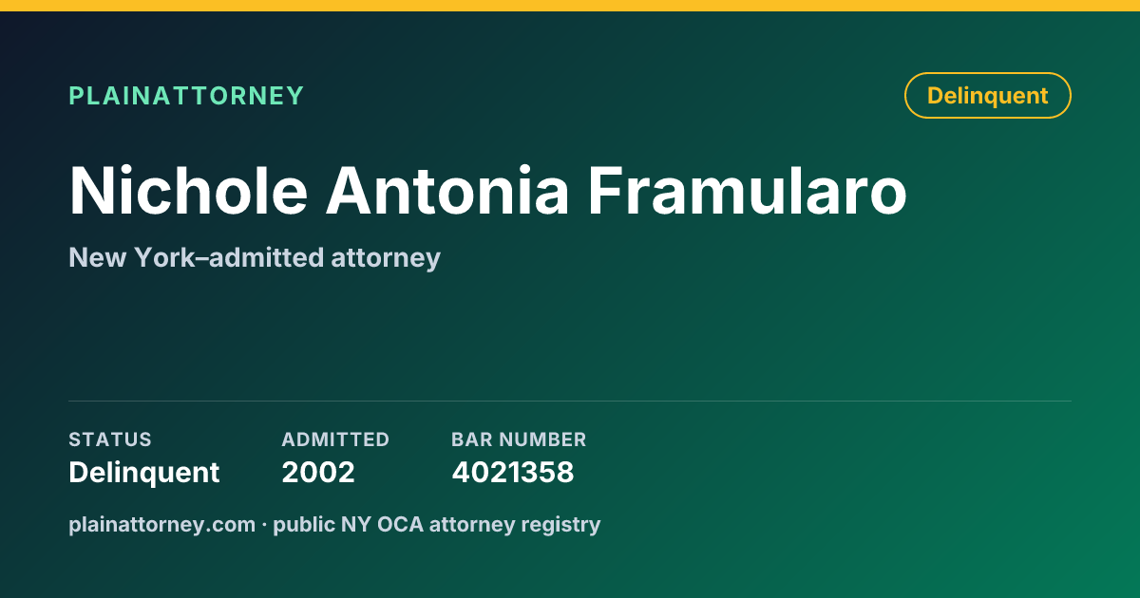Click the STATUS field label
This screenshot has width=1140, height=598.
(x=110, y=439)
